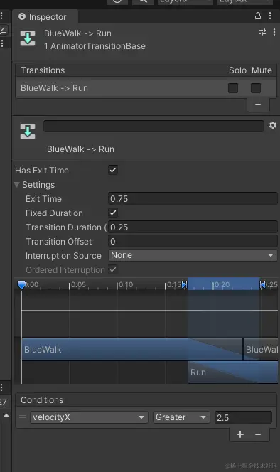Click the transition name input field
Image resolution: width=280 pixels, height=472 pixels.
(x=154, y=126)
